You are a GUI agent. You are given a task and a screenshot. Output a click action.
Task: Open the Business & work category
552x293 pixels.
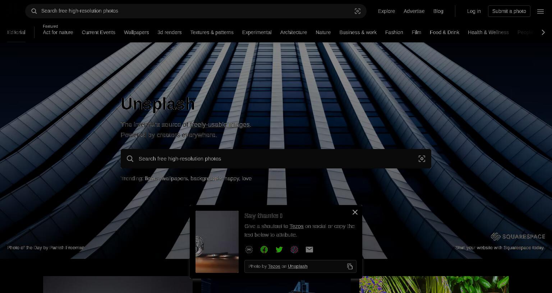(358, 32)
